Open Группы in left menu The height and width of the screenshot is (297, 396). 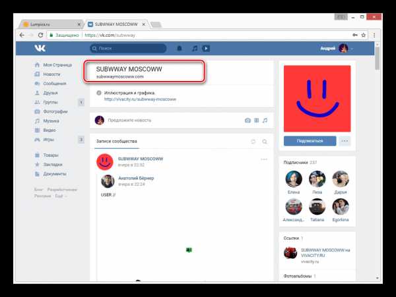51,102
